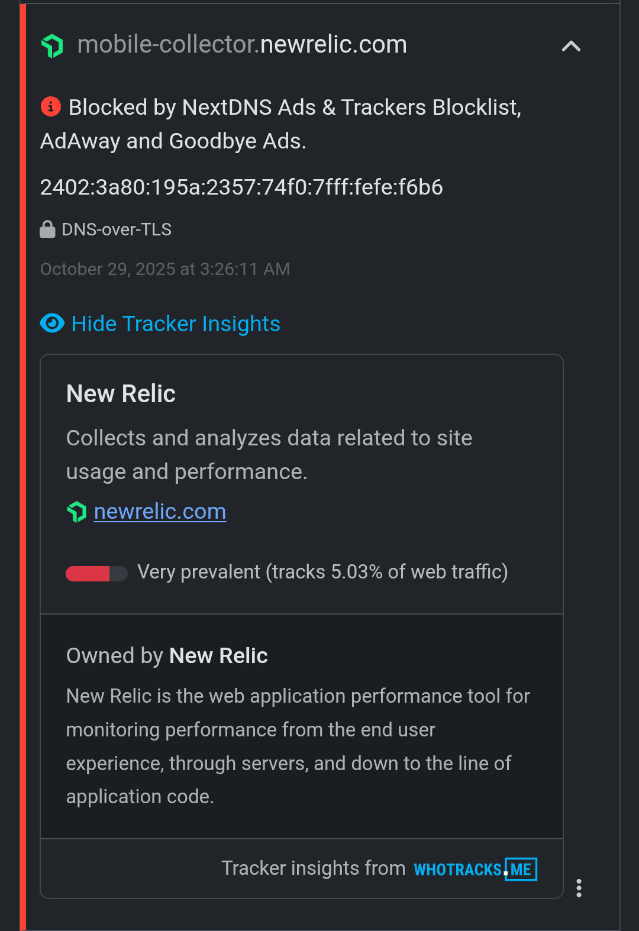Click the Owned by New Relic heading
639x931 pixels.
167,655
